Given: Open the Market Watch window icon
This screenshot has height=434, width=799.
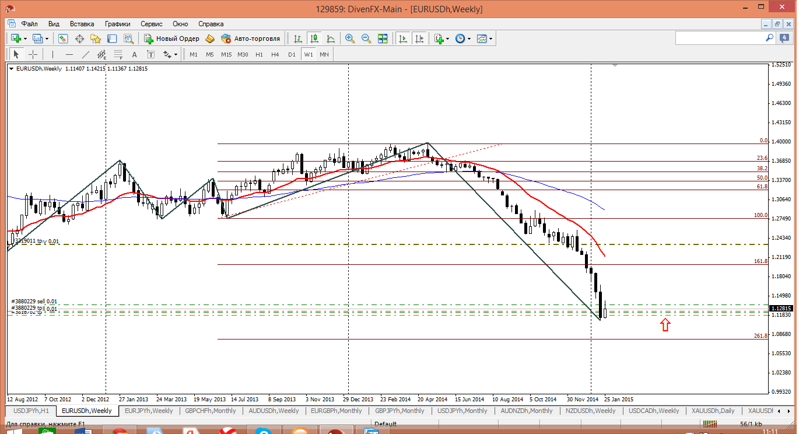Looking at the screenshot, I should click(63, 38).
